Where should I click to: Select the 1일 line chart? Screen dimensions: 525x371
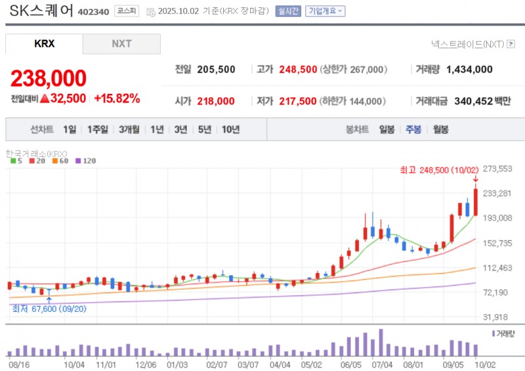click(70, 129)
